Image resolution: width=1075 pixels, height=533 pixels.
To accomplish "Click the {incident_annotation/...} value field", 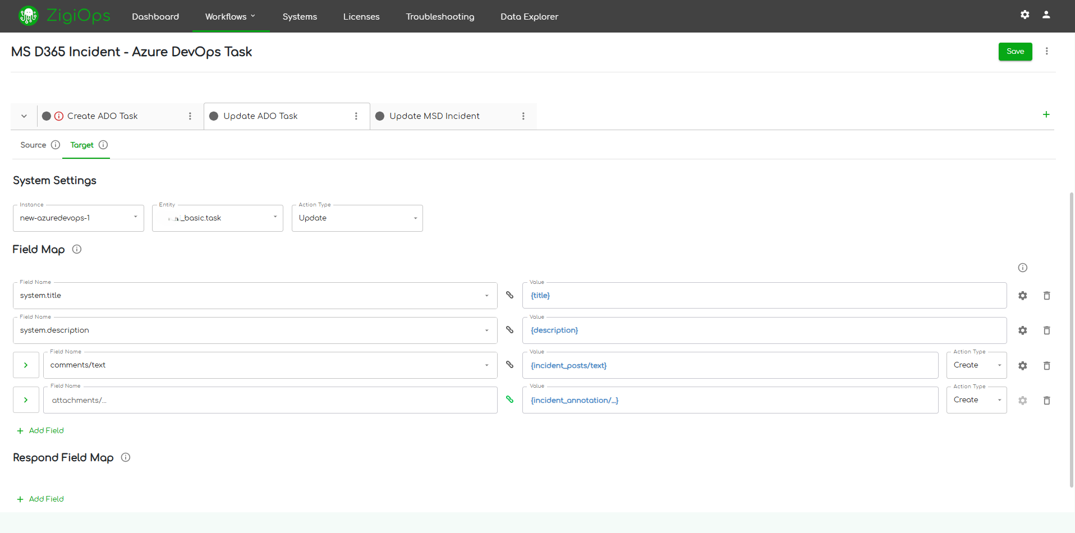I will coord(730,400).
